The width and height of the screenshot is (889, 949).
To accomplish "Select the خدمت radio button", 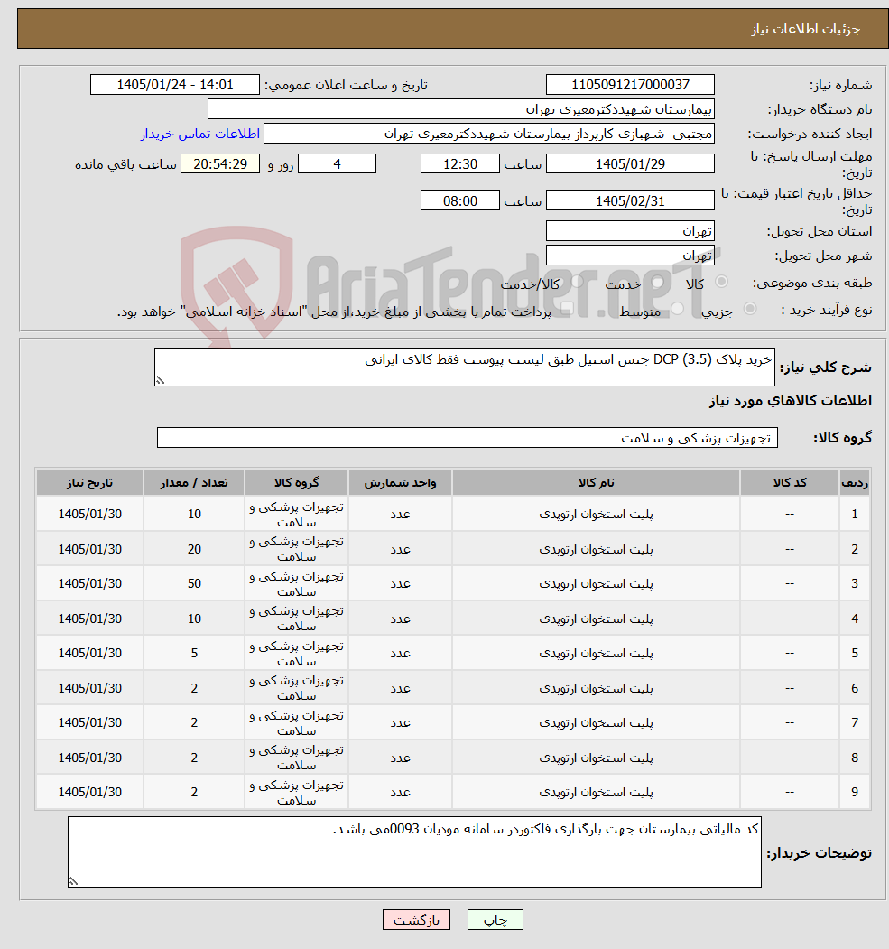I will (x=657, y=282).
